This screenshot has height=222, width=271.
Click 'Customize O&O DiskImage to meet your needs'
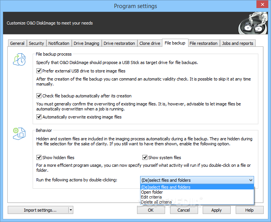(50, 23)
